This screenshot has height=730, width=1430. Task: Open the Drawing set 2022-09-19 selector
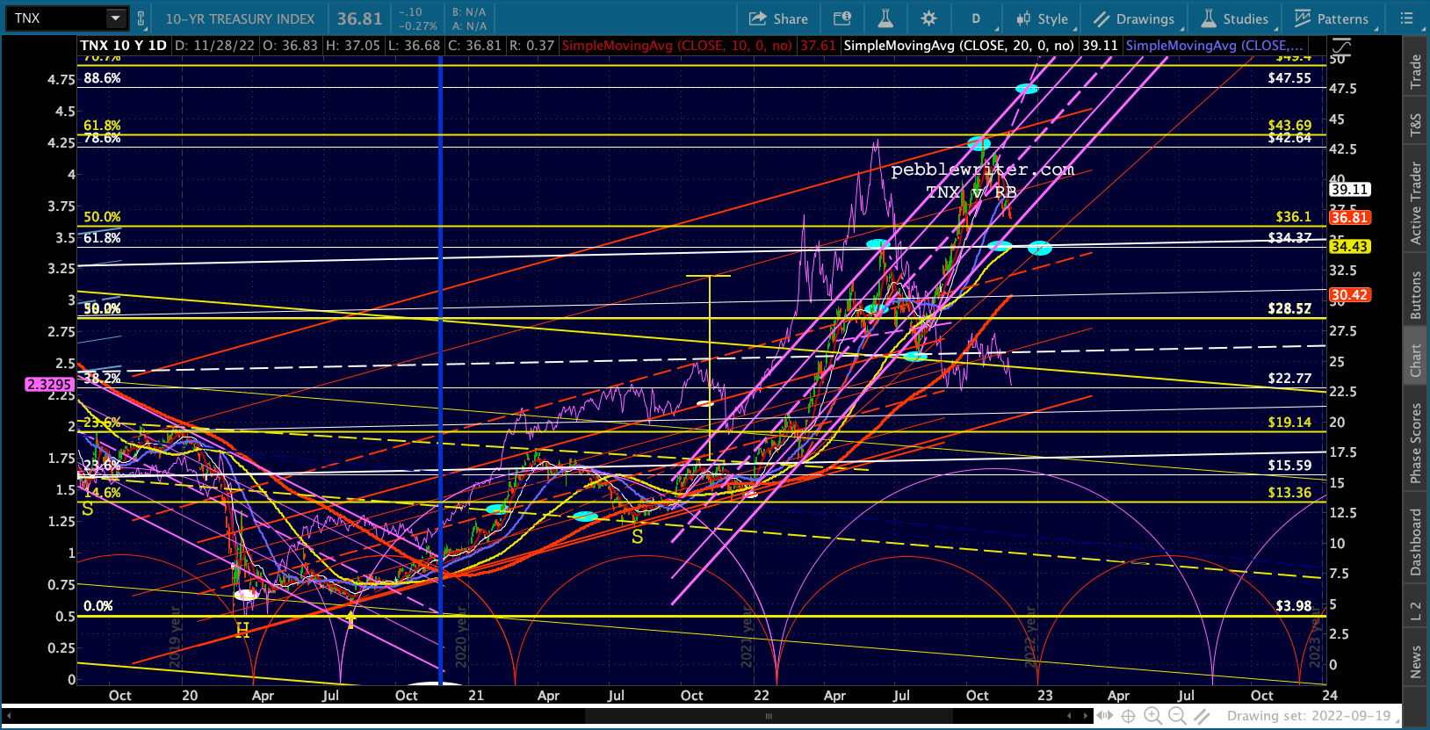coord(1309,716)
